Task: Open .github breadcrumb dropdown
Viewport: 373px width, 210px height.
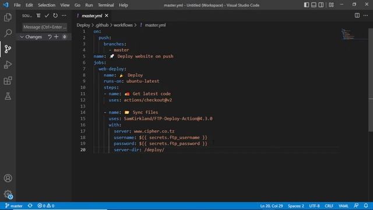Action: pyautogui.click(x=102, y=25)
